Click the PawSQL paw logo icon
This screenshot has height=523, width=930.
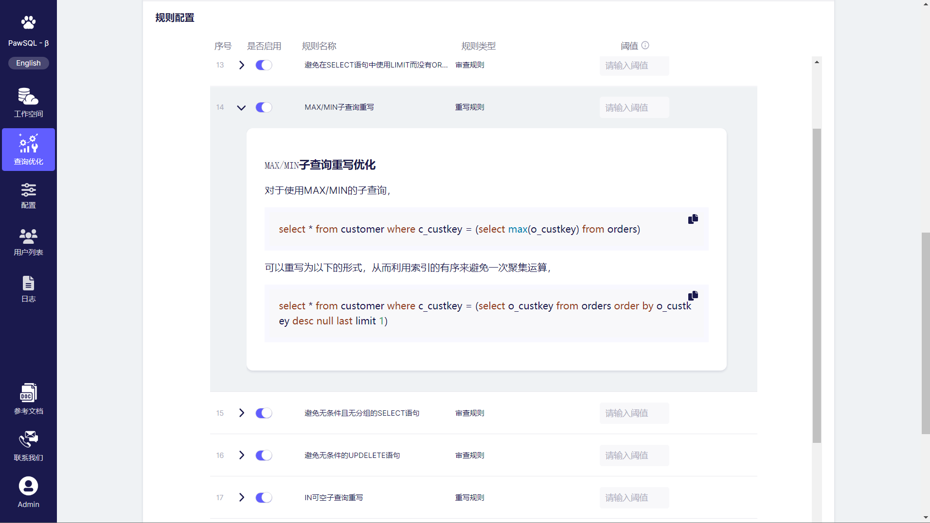click(x=28, y=22)
